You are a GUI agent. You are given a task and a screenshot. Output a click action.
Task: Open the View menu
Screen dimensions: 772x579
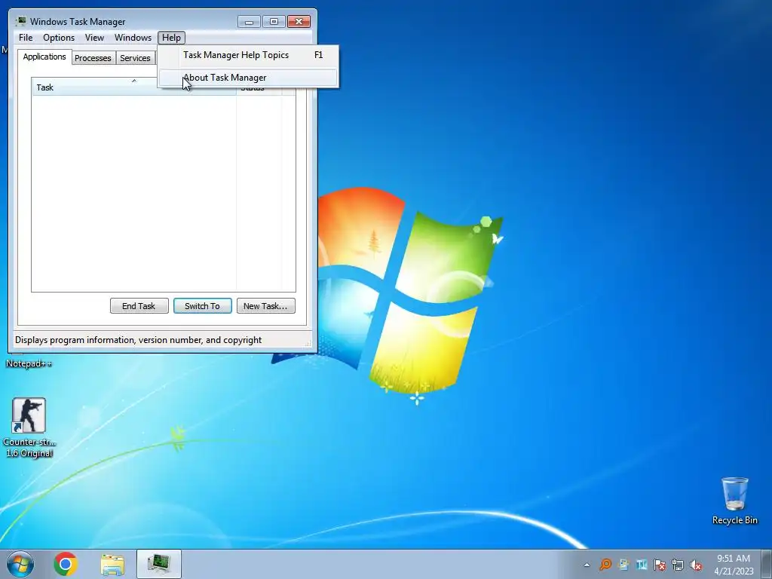coord(94,38)
